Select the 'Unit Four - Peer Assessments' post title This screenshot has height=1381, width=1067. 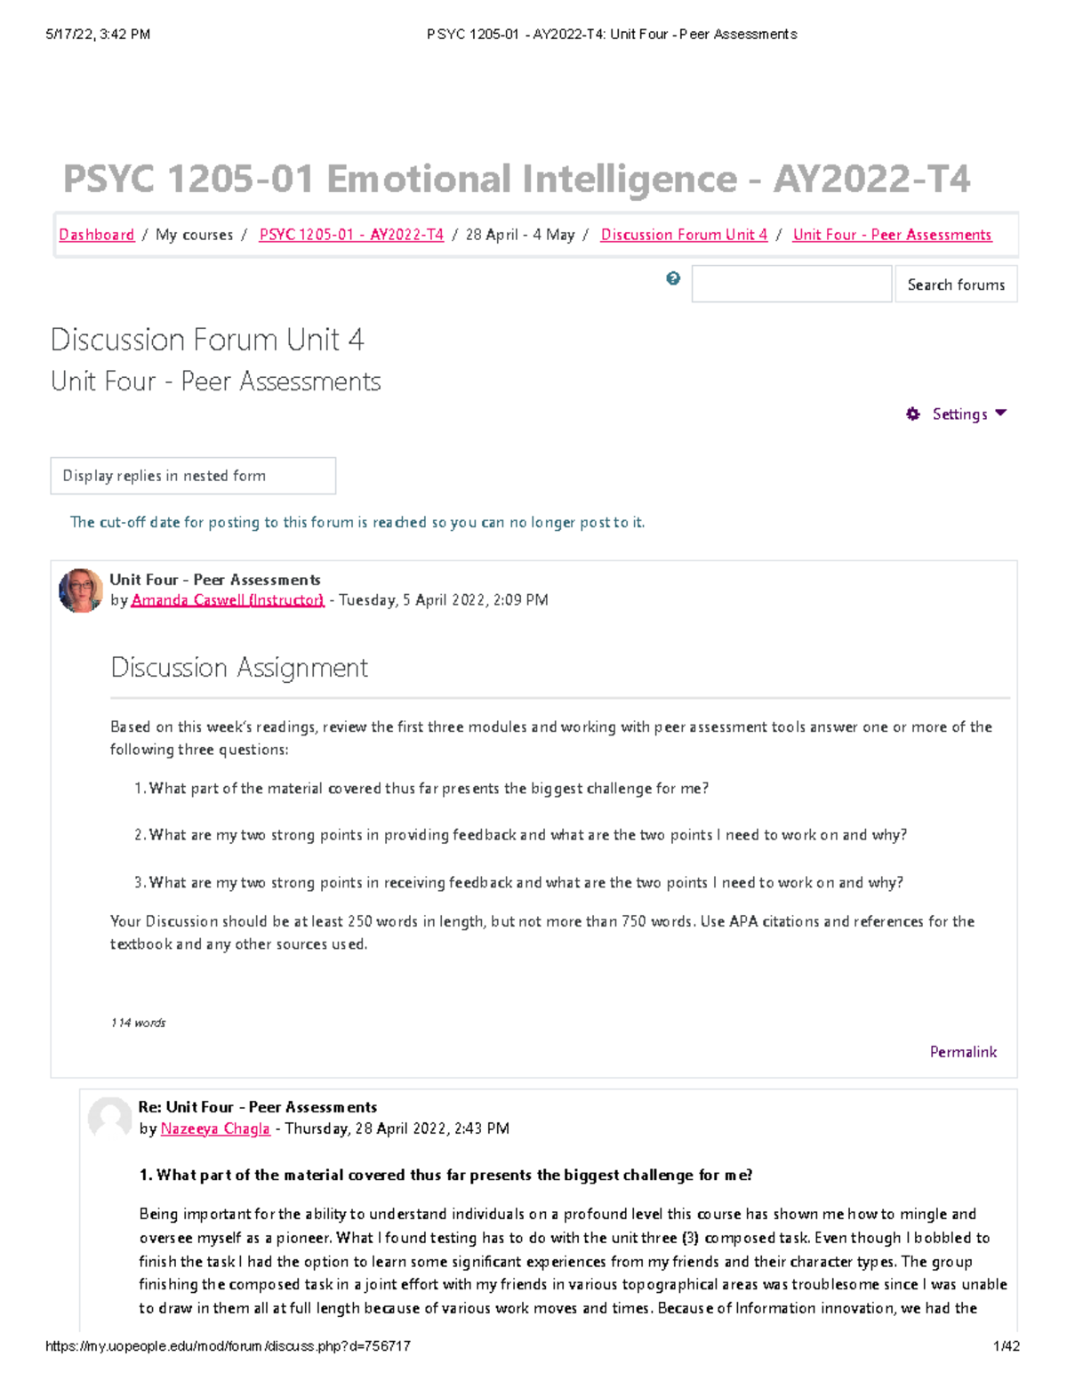[214, 579]
